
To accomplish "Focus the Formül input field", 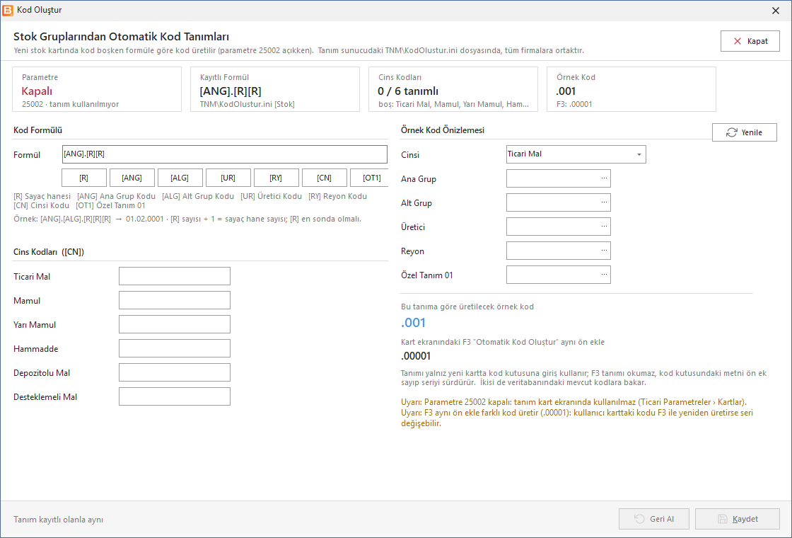I will tap(225, 154).
